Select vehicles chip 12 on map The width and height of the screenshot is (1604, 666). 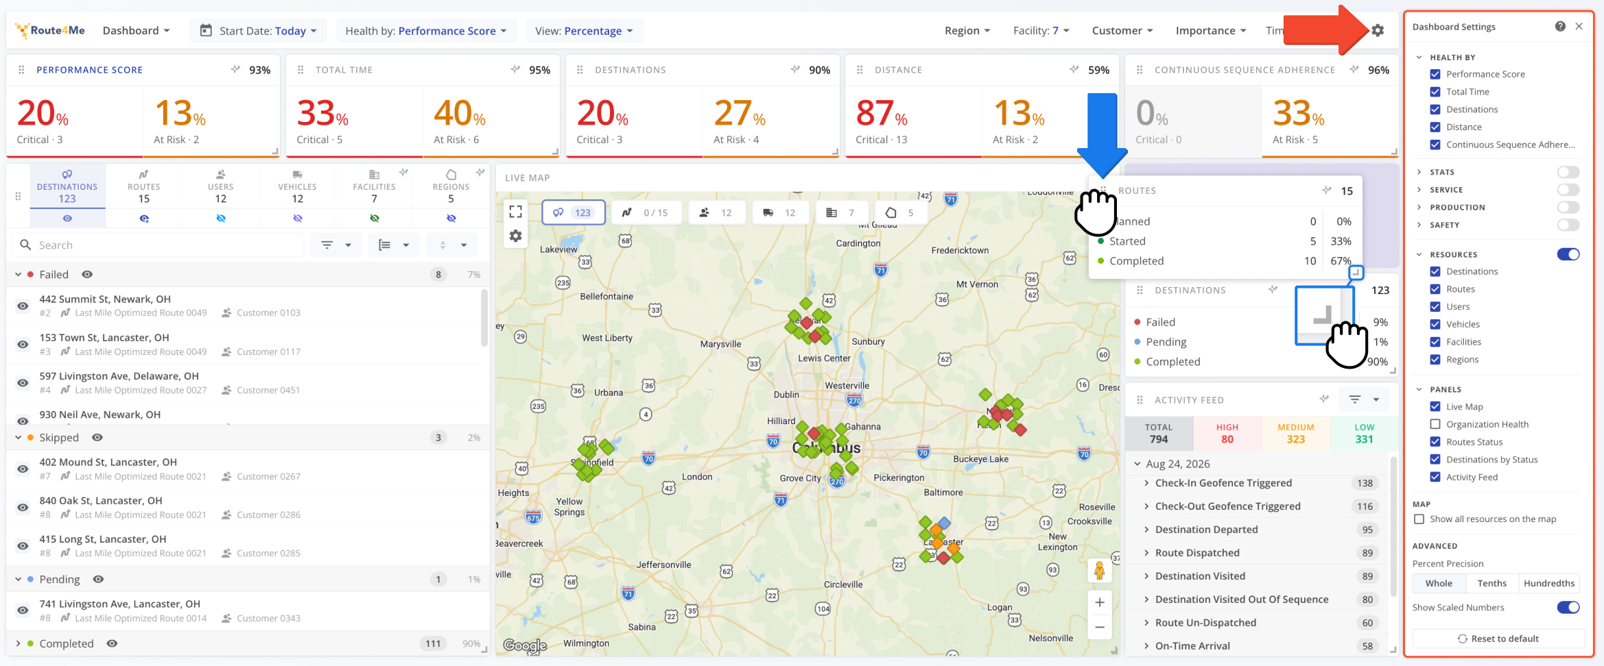coord(779,212)
